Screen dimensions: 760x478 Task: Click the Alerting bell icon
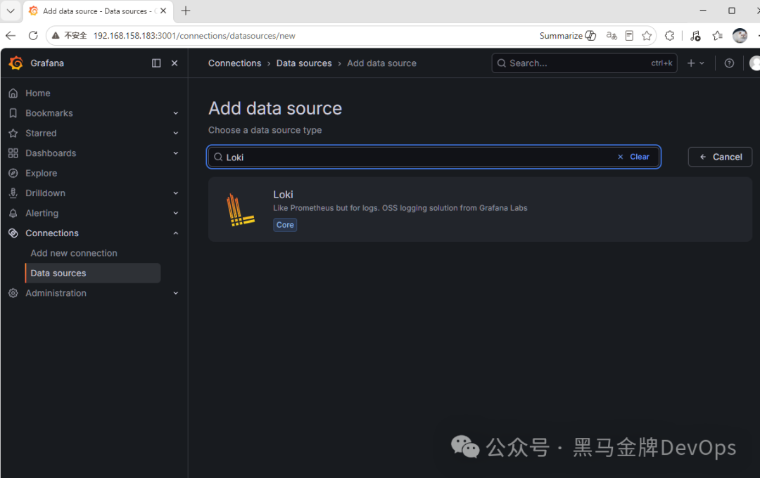point(13,213)
